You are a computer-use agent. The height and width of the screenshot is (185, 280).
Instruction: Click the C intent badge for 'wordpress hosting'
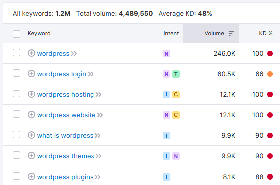click(176, 94)
